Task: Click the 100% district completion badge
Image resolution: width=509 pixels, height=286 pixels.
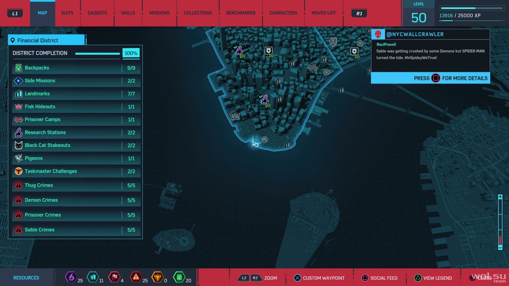Action: click(x=131, y=53)
